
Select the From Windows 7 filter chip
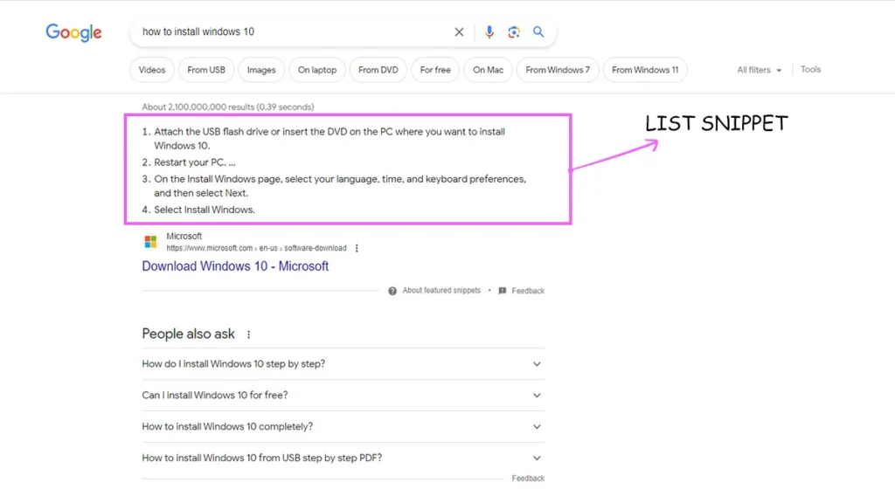[x=558, y=70]
